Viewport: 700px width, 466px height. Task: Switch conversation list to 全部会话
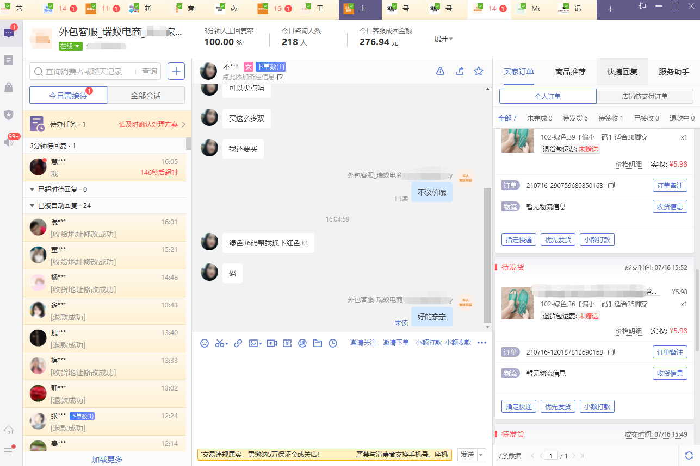pyautogui.click(x=146, y=96)
